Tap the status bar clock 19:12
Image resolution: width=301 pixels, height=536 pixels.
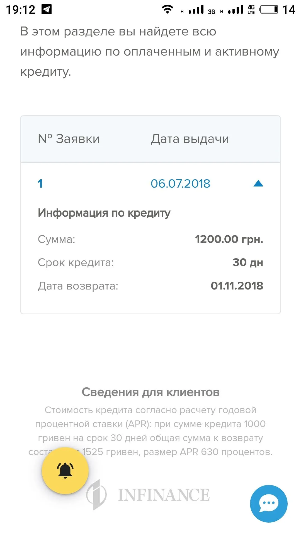click(x=21, y=9)
